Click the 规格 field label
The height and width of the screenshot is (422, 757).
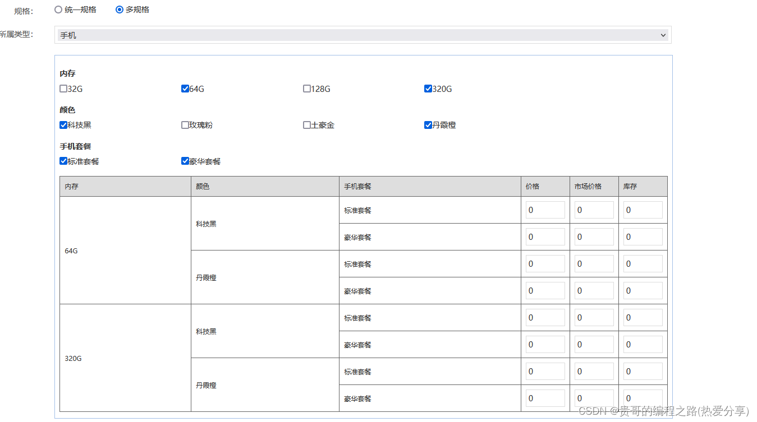coord(23,11)
